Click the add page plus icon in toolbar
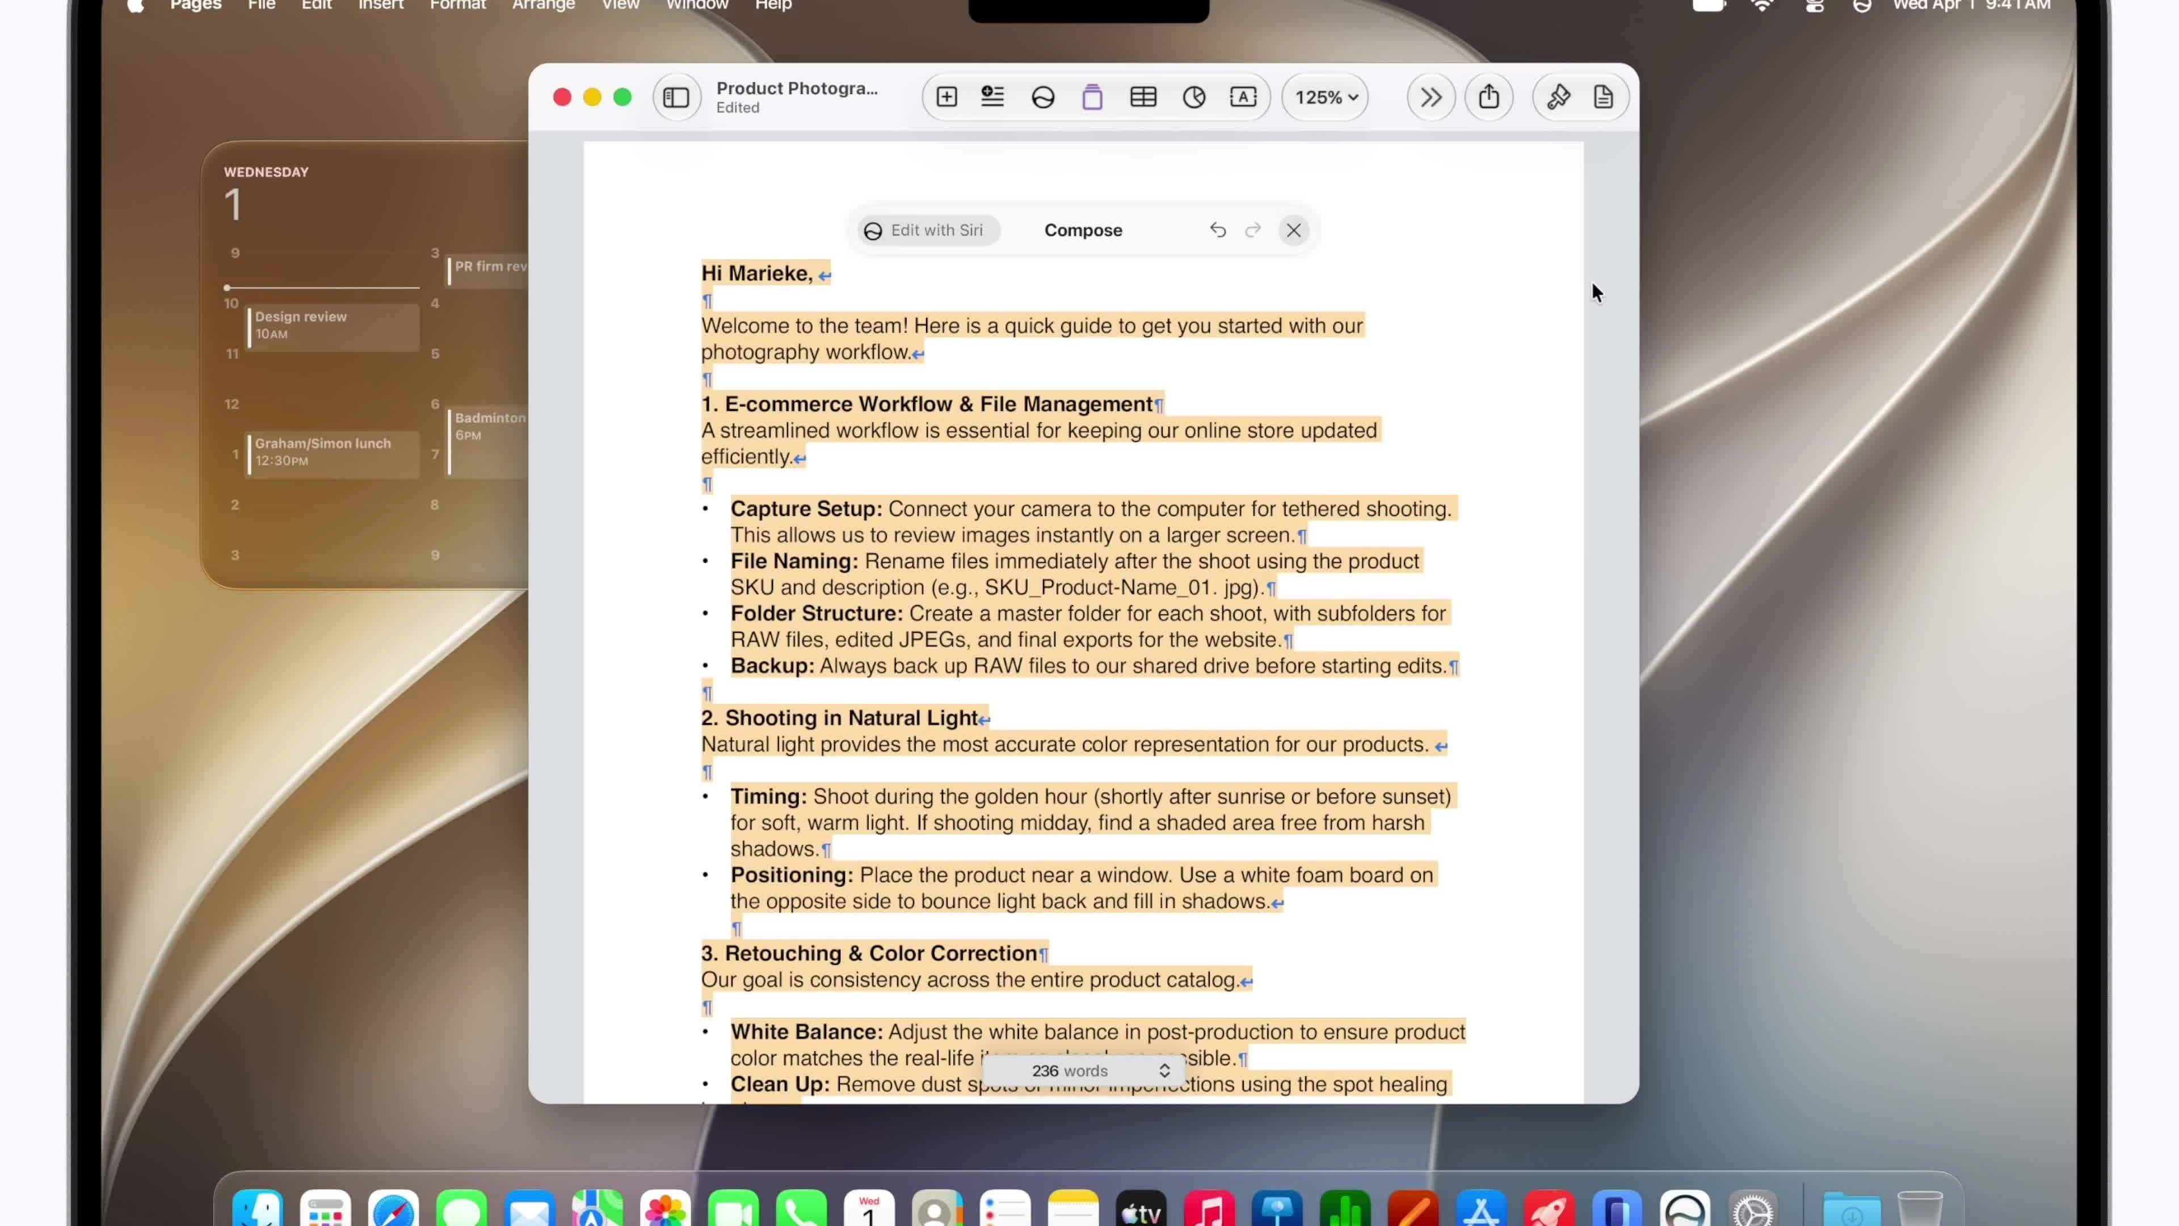The image size is (2179, 1226). pos(947,97)
